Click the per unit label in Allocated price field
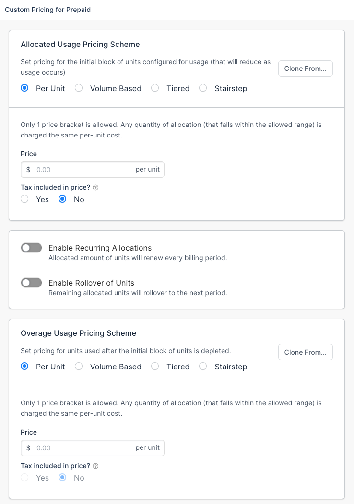The height and width of the screenshot is (504, 354). 147,170
